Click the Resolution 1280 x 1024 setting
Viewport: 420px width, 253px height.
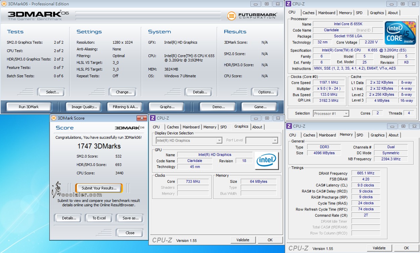point(123,42)
